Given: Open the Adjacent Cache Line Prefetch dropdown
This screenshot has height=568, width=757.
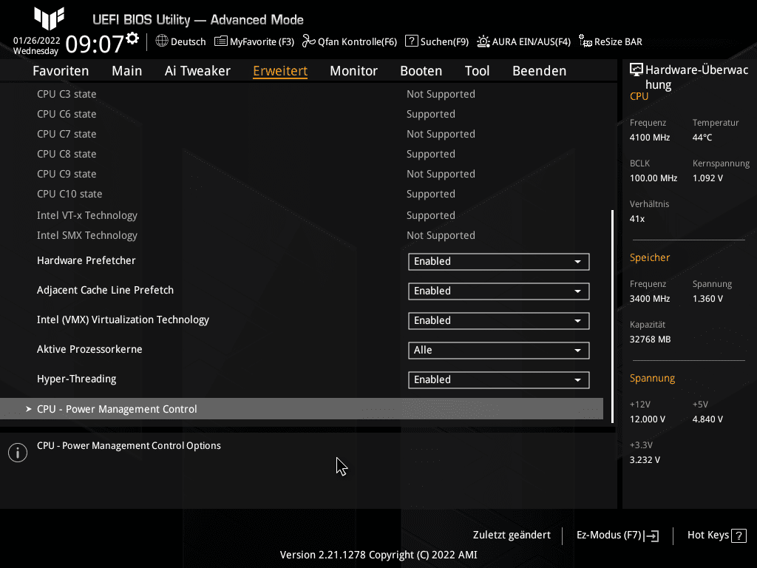Looking at the screenshot, I should (499, 291).
